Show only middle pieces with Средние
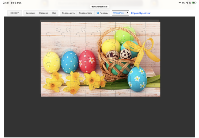 point(44,13)
